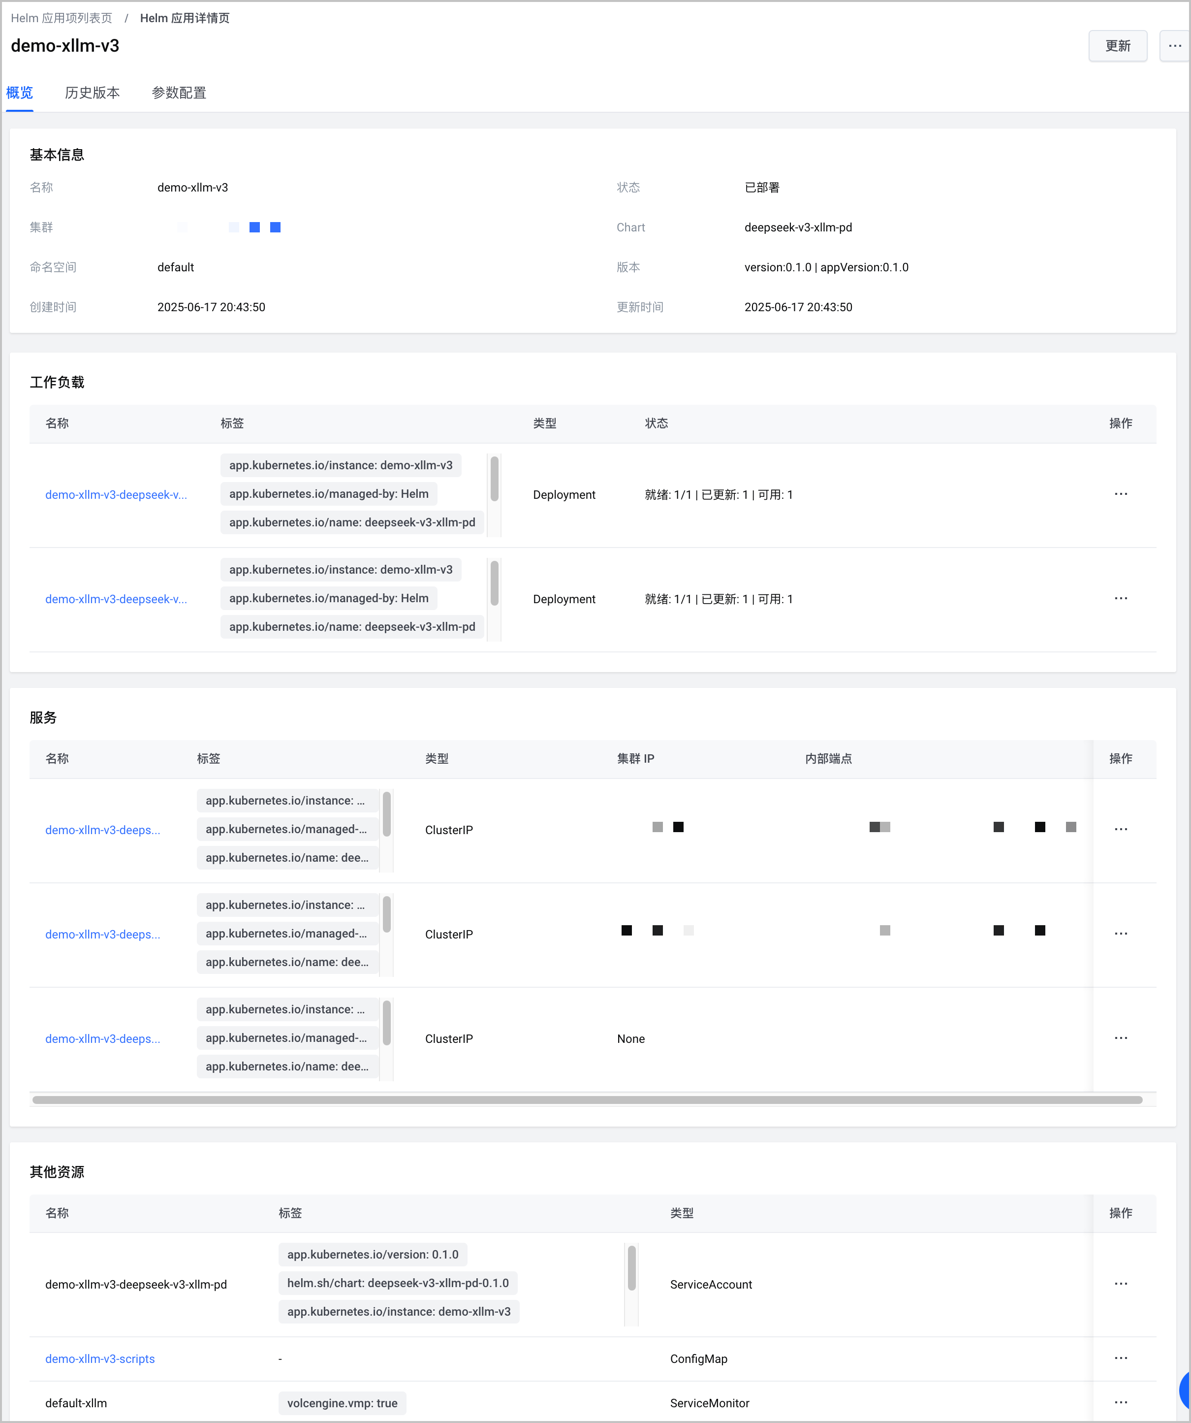Open actions menu for second Deployment workload row
This screenshot has height=1423, width=1191.
pos(1121,598)
